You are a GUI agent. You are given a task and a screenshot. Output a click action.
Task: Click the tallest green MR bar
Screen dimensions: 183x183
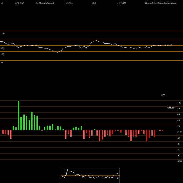19,115
